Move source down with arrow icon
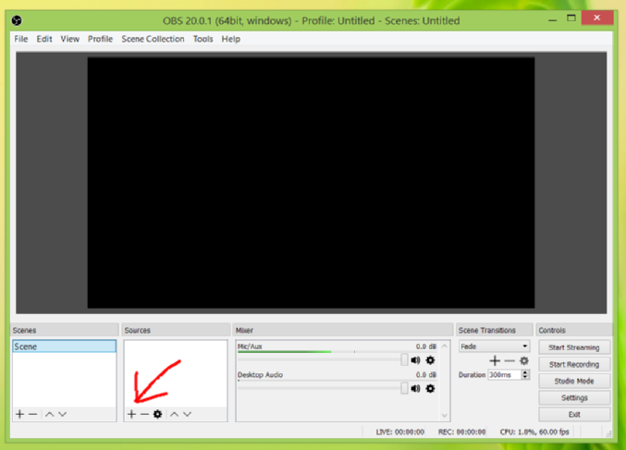 (187, 414)
